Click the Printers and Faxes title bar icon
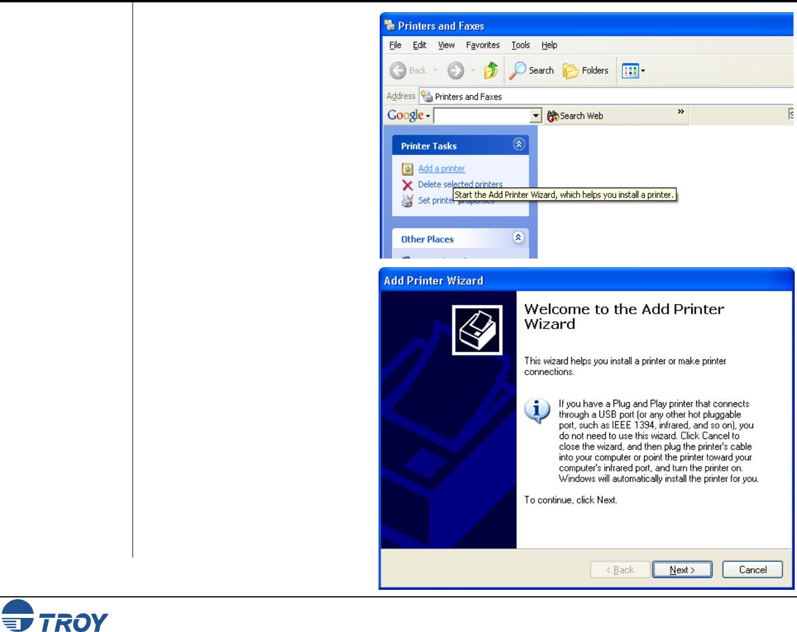The height and width of the screenshot is (632, 797). pos(390,25)
